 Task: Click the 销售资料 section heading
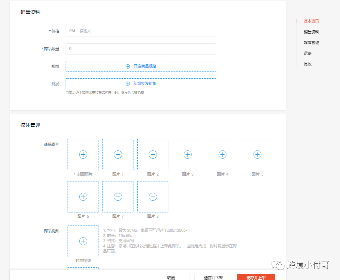[30, 12]
